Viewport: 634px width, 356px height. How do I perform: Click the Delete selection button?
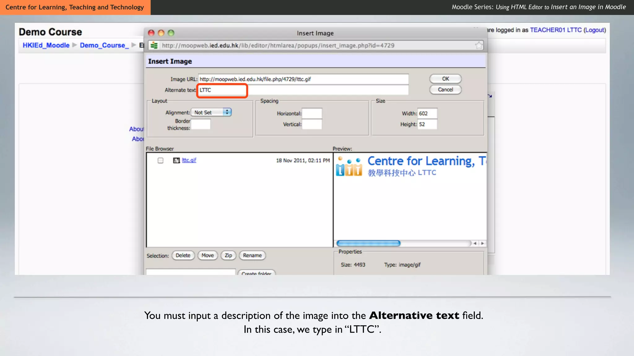click(183, 256)
